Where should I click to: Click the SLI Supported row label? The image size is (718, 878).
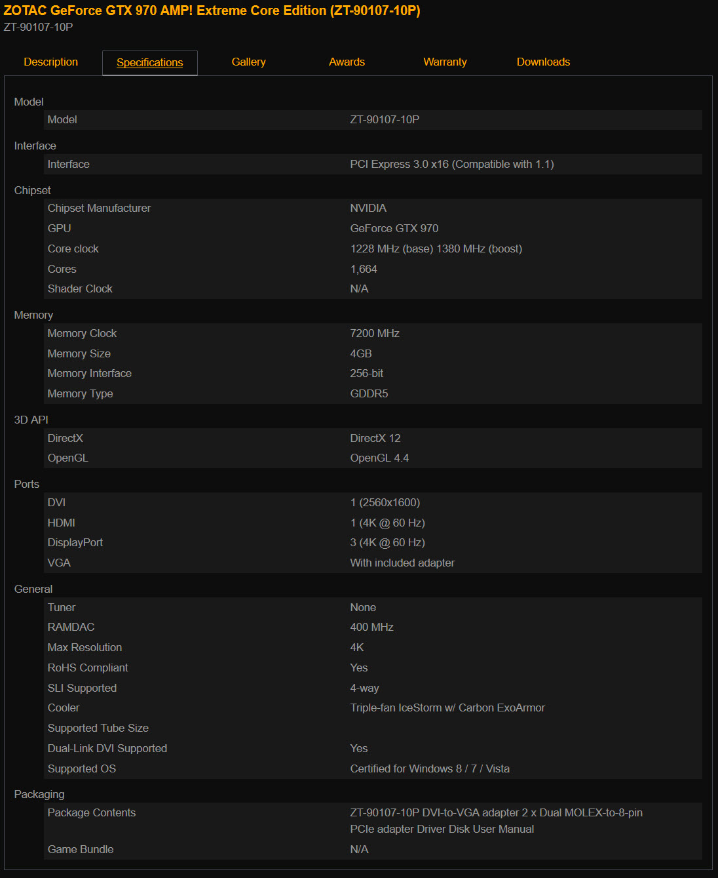click(x=82, y=688)
